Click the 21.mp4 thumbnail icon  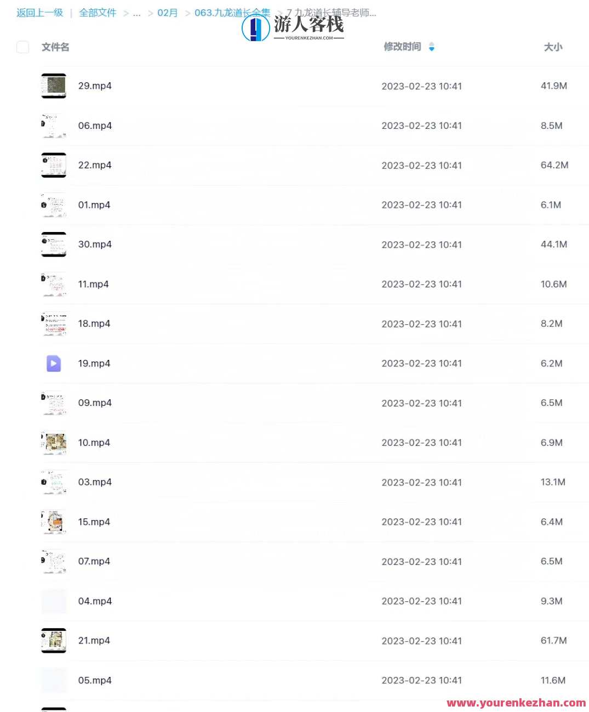click(54, 641)
